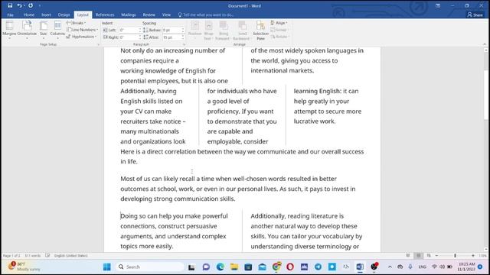Switch to Web Layout view
This screenshot has width=490, height=275.
coord(429,256)
